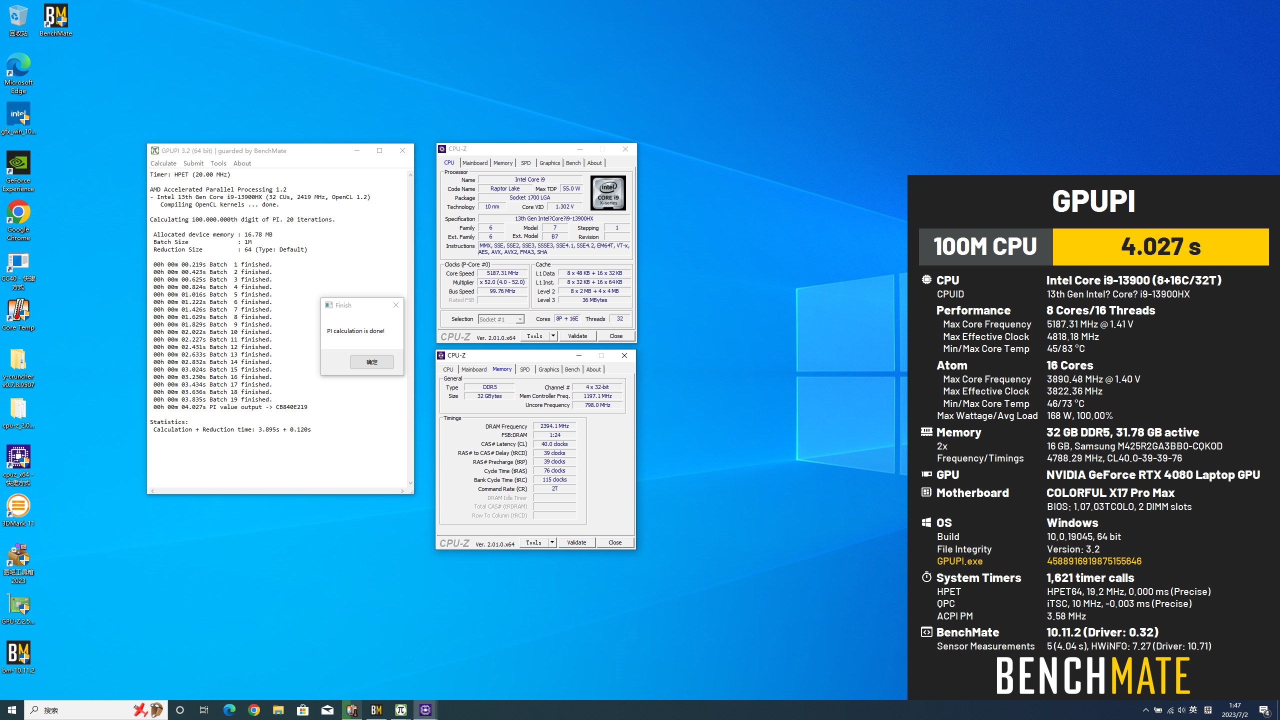Switch to CPU tab in CPU-Z Memory window
This screenshot has height=720, width=1280.
click(x=448, y=369)
